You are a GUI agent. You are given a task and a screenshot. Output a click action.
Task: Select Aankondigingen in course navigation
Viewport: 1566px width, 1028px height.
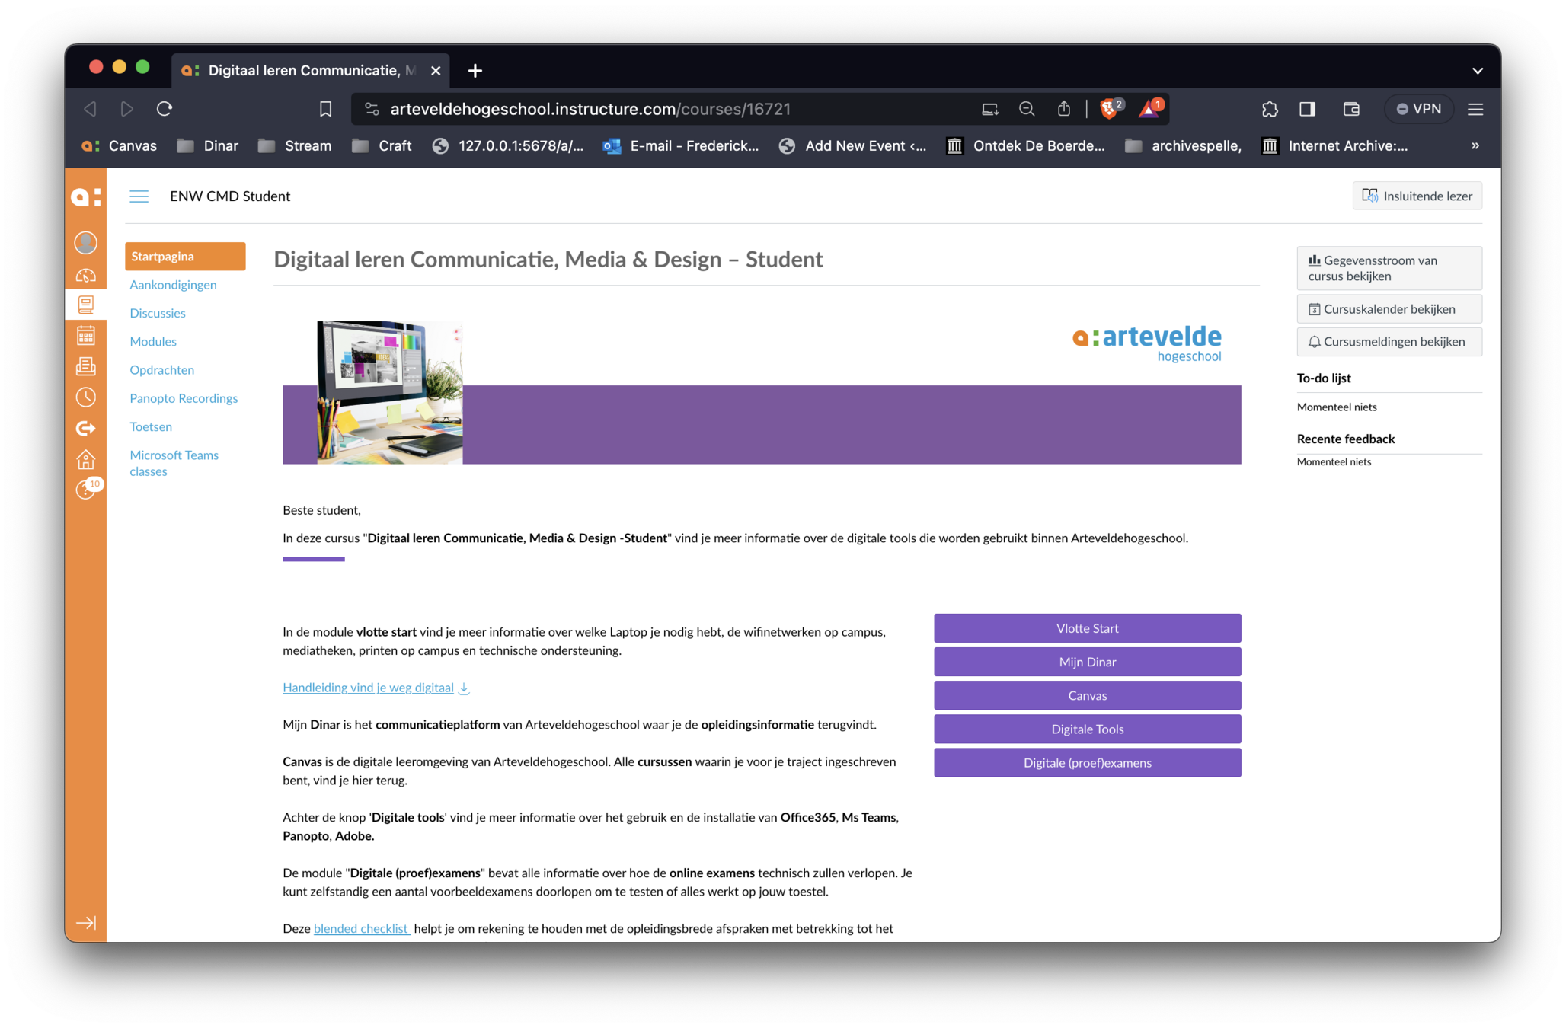(173, 285)
